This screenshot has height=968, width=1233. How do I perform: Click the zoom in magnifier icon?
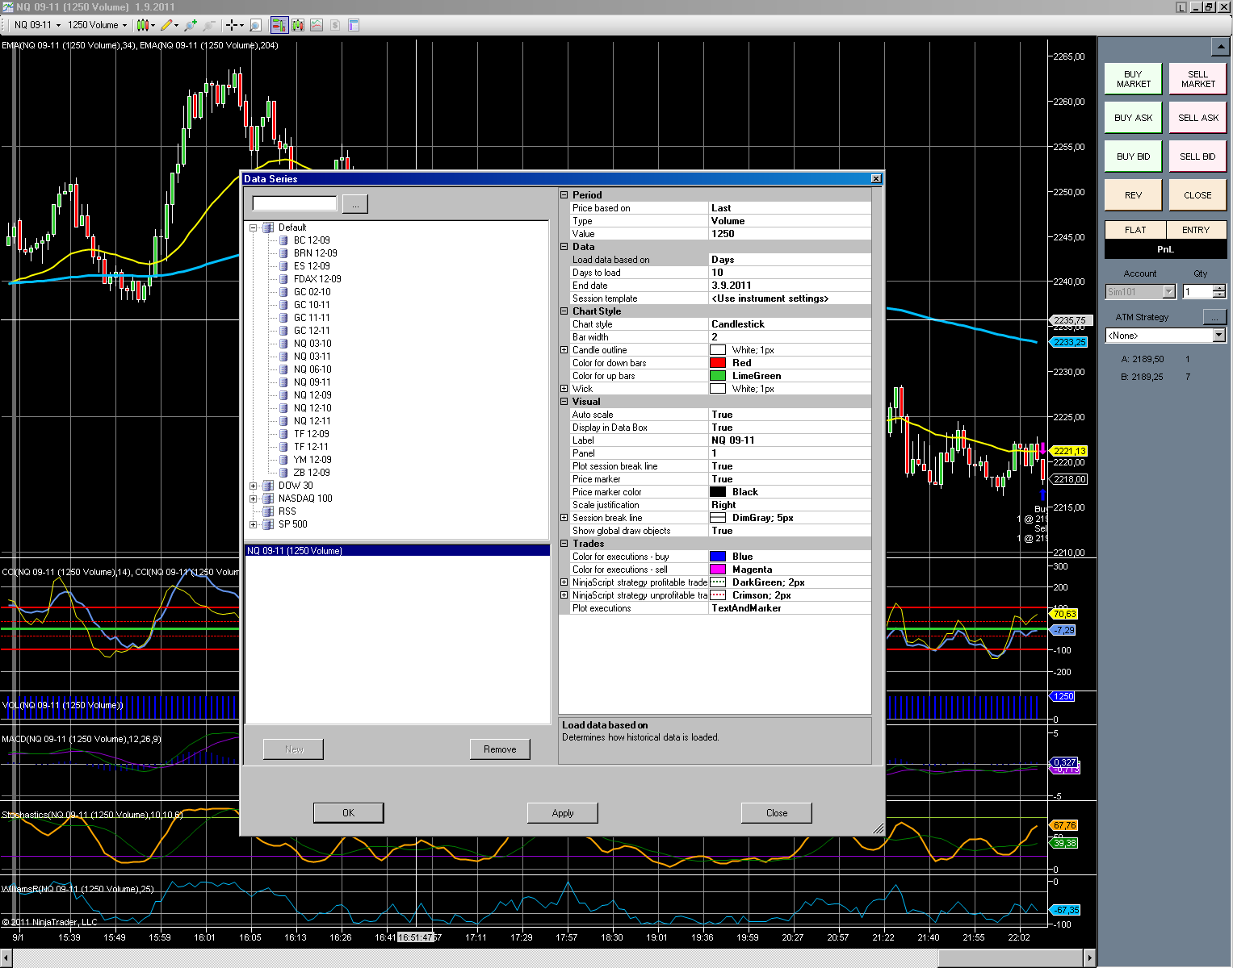(x=191, y=25)
